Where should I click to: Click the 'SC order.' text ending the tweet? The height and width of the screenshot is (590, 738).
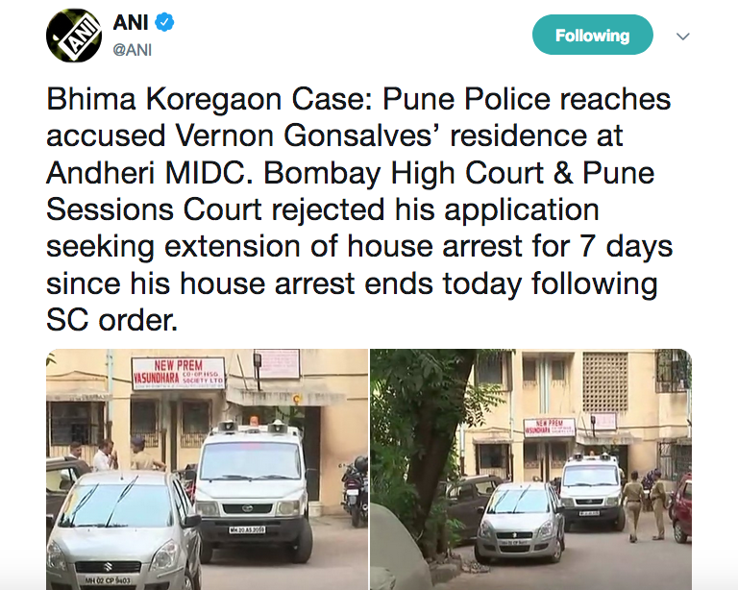pyautogui.click(x=112, y=321)
